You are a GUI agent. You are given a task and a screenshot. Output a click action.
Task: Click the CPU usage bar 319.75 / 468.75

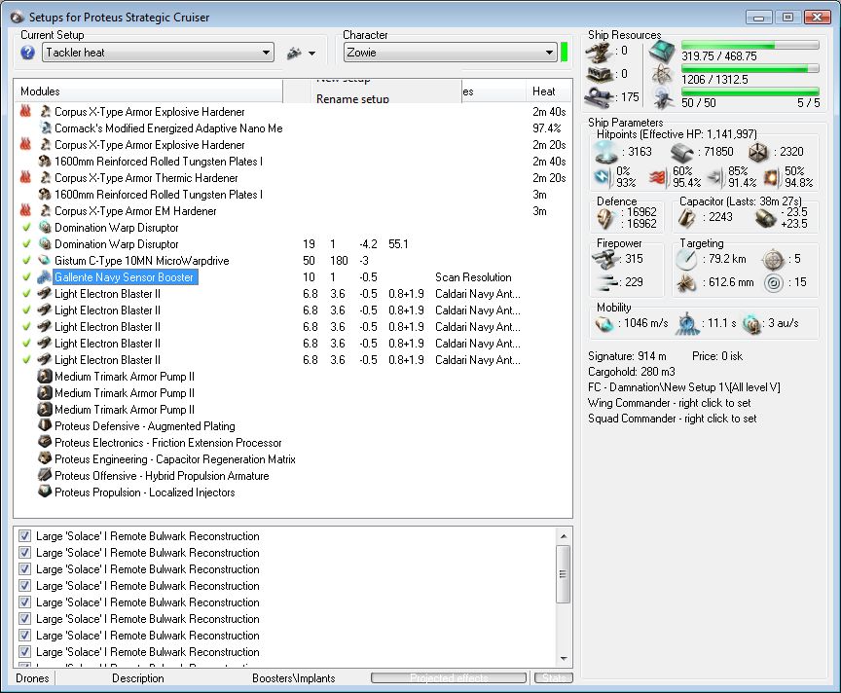[750, 45]
